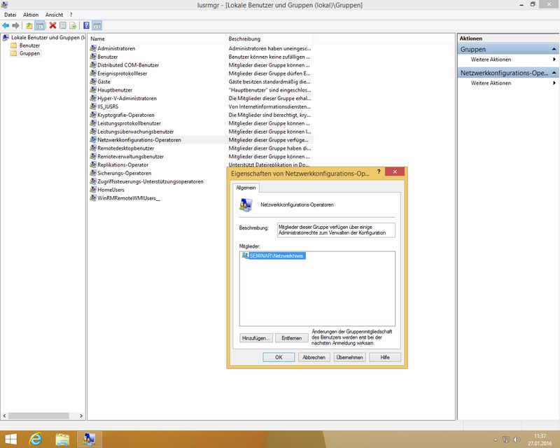Viewport: 560px width, 448px height.
Task: Click the Up one level folder icon
Action: (x=29, y=25)
